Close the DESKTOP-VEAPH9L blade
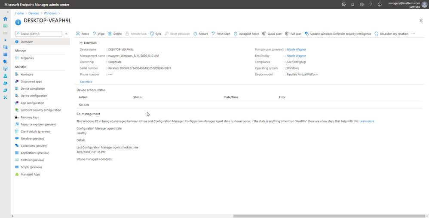The width and height of the screenshot is (429, 218). coord(421,21)
